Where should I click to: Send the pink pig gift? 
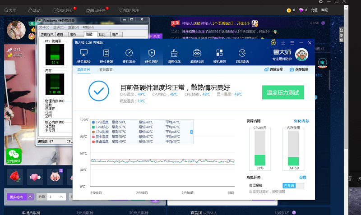(55, 177)
